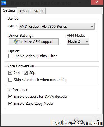Open the GPU device dropdown list

pyautogui.click(x=56, y=27)
